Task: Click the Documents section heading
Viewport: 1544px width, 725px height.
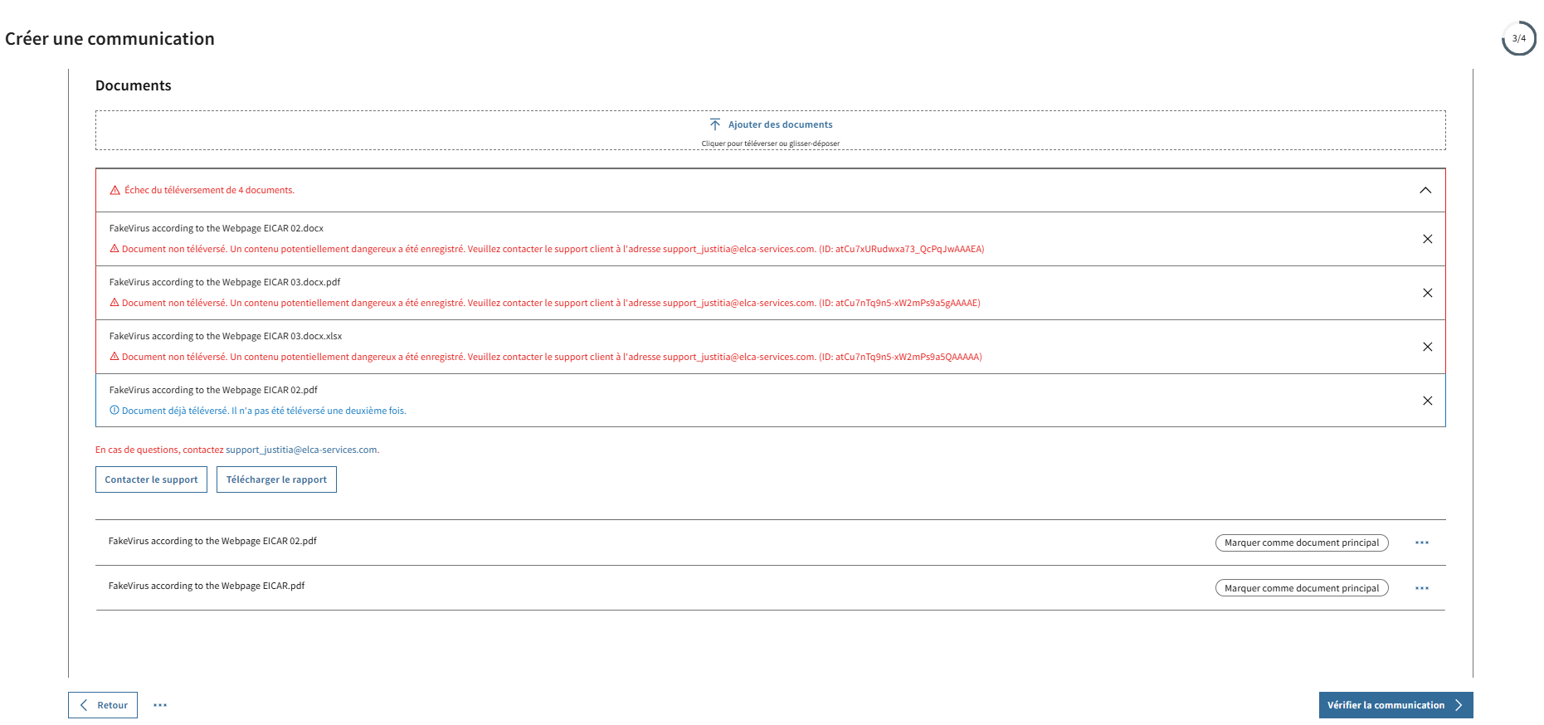Action: (x=133, y=85)
